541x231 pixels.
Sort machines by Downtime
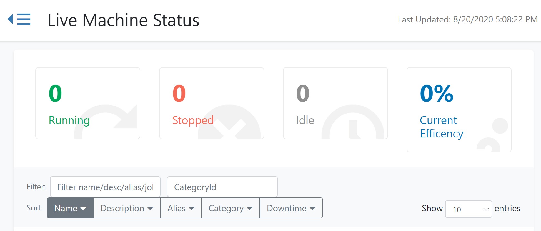[x=291, y=208]
